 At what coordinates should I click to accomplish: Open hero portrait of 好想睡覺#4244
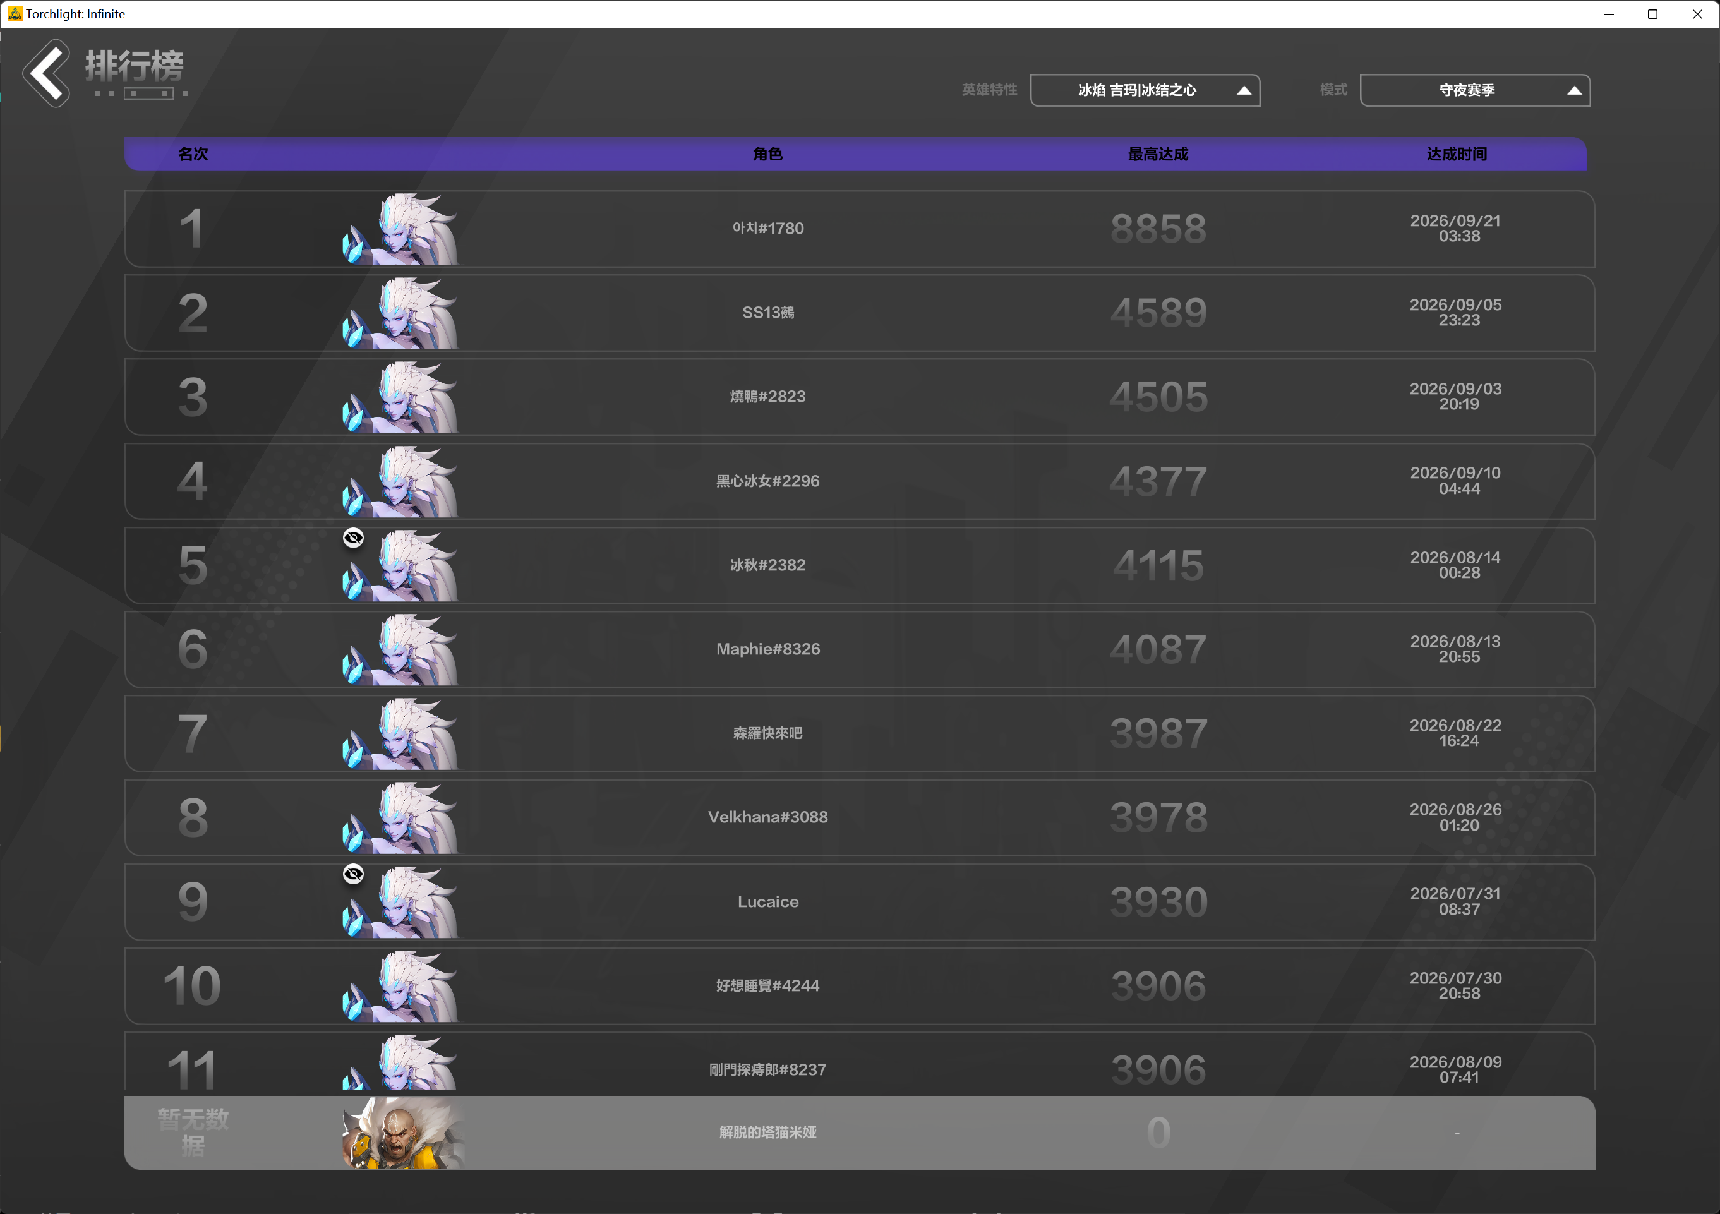400,985
